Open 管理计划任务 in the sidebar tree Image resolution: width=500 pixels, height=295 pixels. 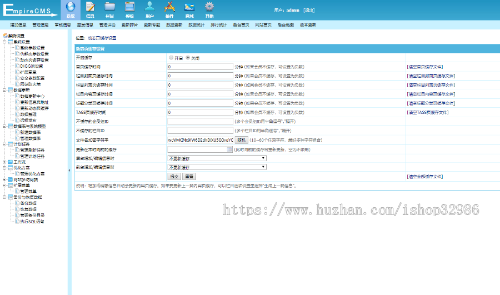(33, 156)
